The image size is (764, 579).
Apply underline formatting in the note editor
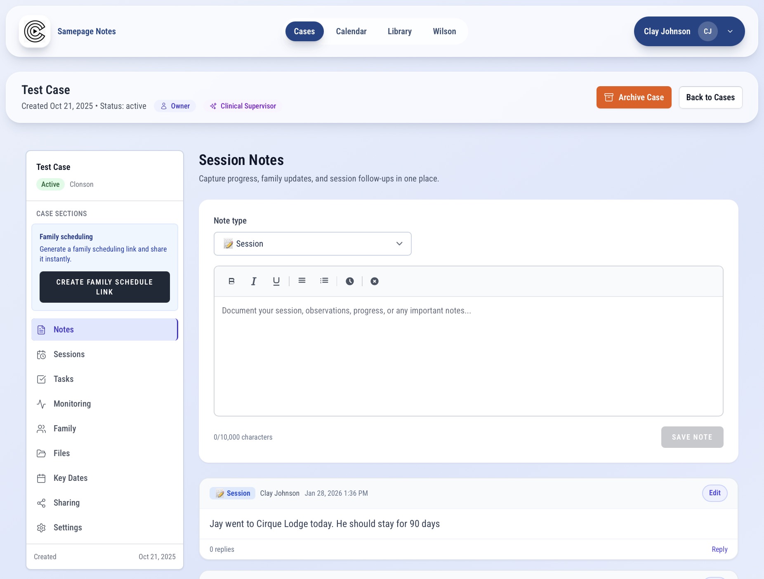(x=276, y=281)
